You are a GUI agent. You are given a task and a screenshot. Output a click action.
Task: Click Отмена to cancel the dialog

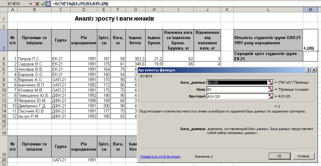point(303,156)
